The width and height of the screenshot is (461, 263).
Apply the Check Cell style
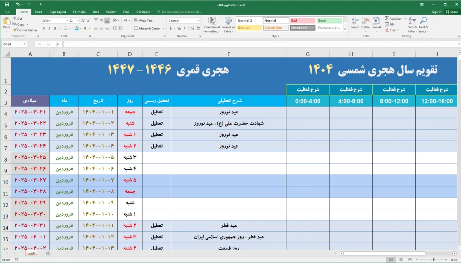(303, 28)
